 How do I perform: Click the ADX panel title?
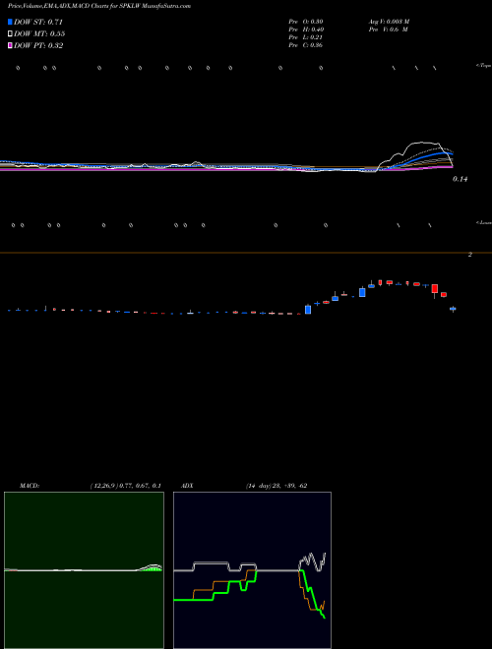pos(188,486)
